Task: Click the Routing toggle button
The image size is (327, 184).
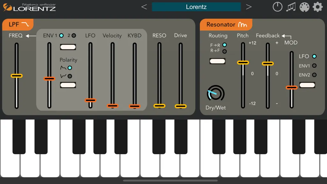Action: click(217, 61)
